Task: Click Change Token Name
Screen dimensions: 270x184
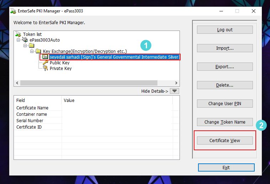Action: (x=225, y=122)
